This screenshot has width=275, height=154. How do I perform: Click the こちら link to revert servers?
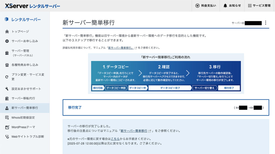[x=115, y=139]
